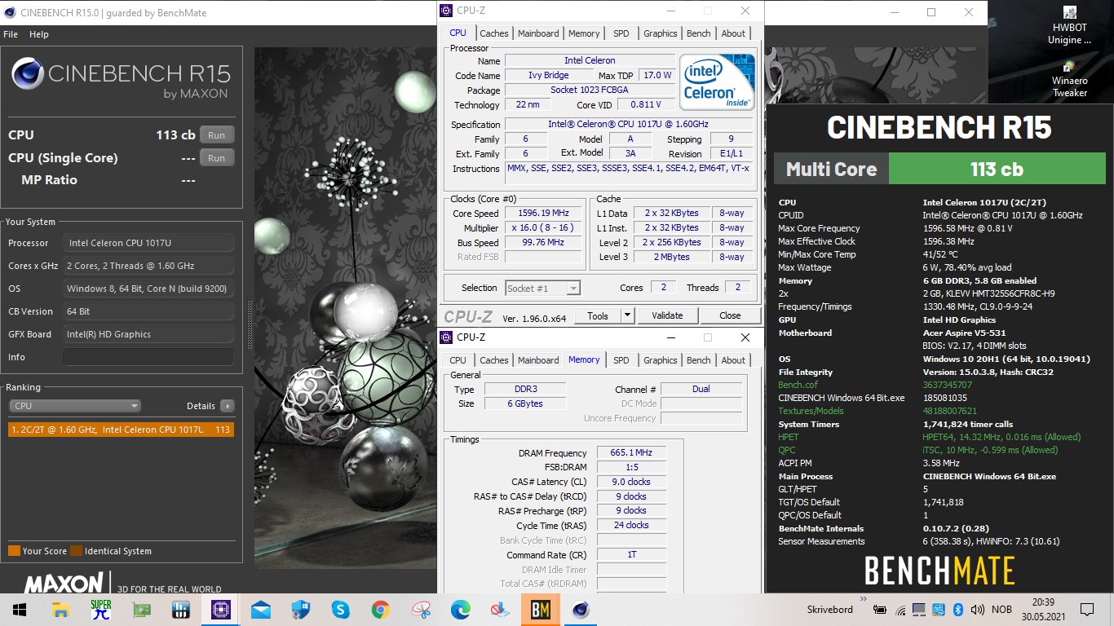Expand ranking Details arrow button
The image size is (1114, 626).
tap(228, 406)
